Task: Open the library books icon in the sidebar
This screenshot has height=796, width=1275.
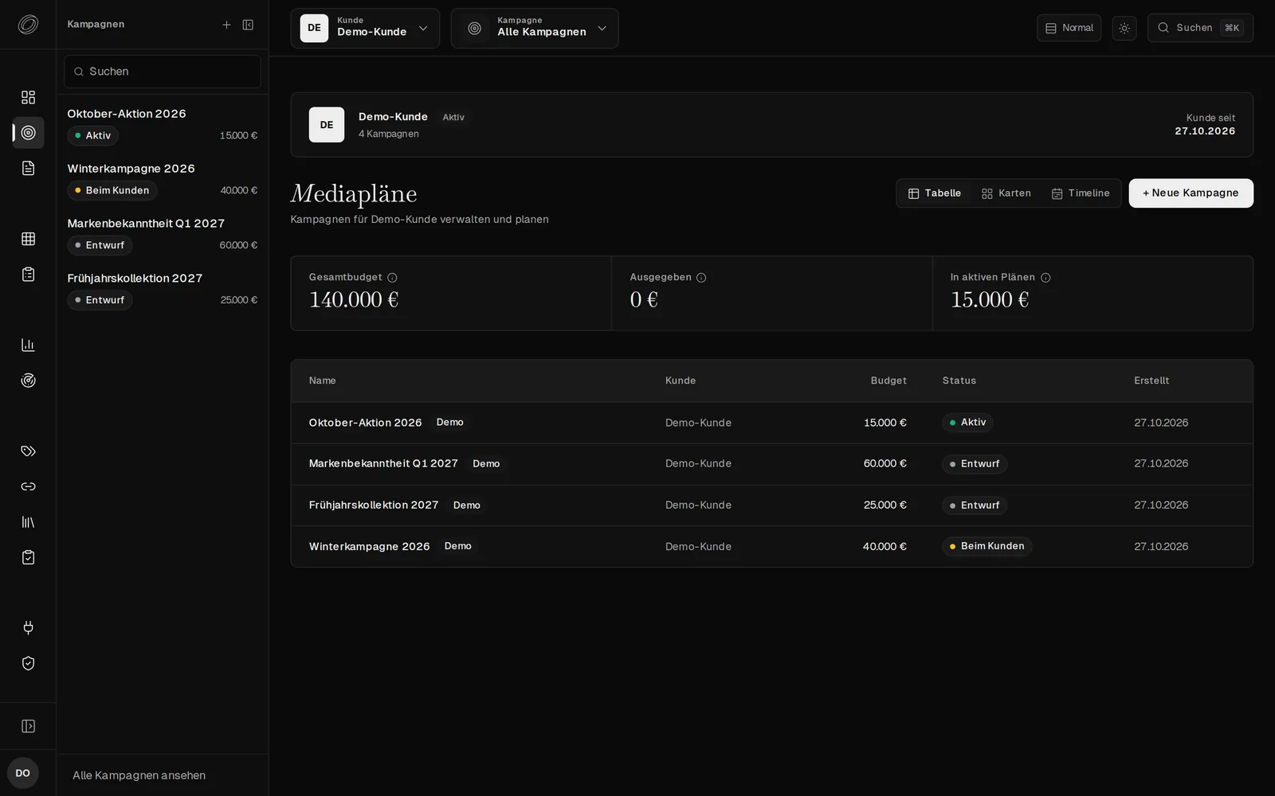Action: click(x=28, y=522)
